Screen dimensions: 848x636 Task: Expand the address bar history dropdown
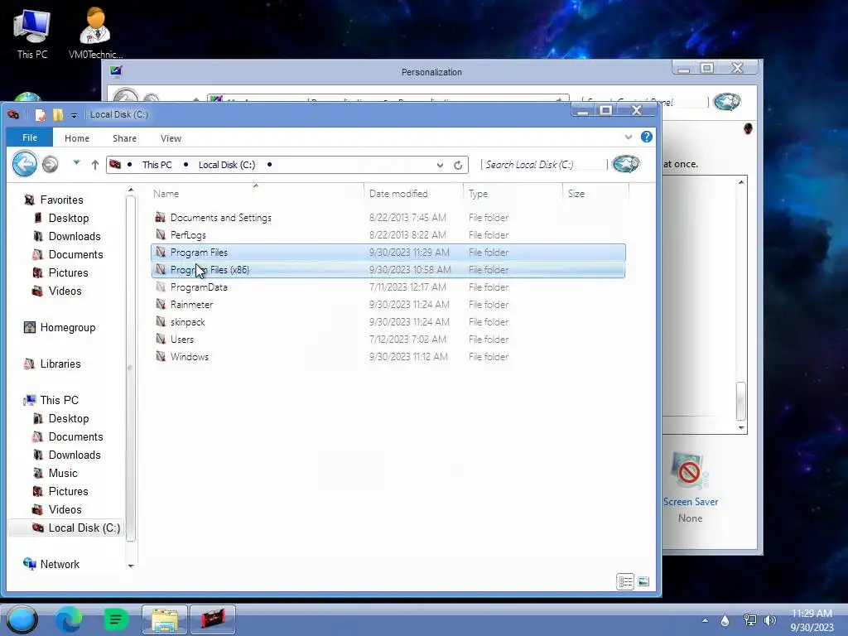click(440, 165)
